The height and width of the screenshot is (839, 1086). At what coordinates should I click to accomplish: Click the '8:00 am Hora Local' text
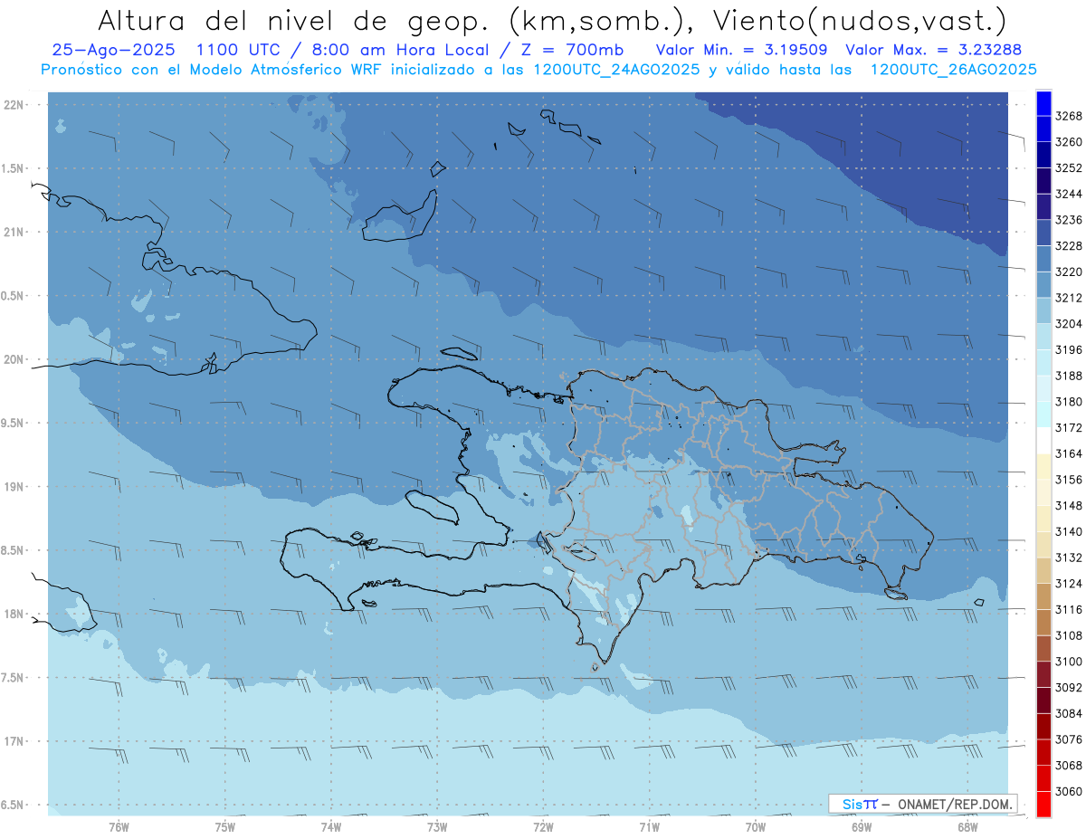(401, 51)
